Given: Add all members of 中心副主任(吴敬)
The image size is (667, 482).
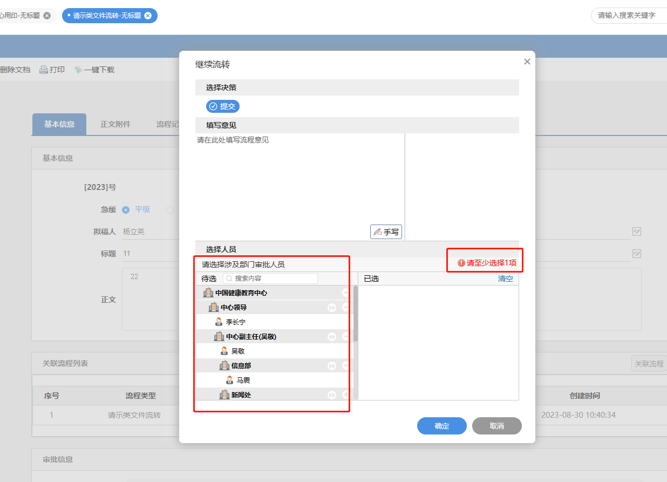Looking at the screenshot, I should (332, 336).
